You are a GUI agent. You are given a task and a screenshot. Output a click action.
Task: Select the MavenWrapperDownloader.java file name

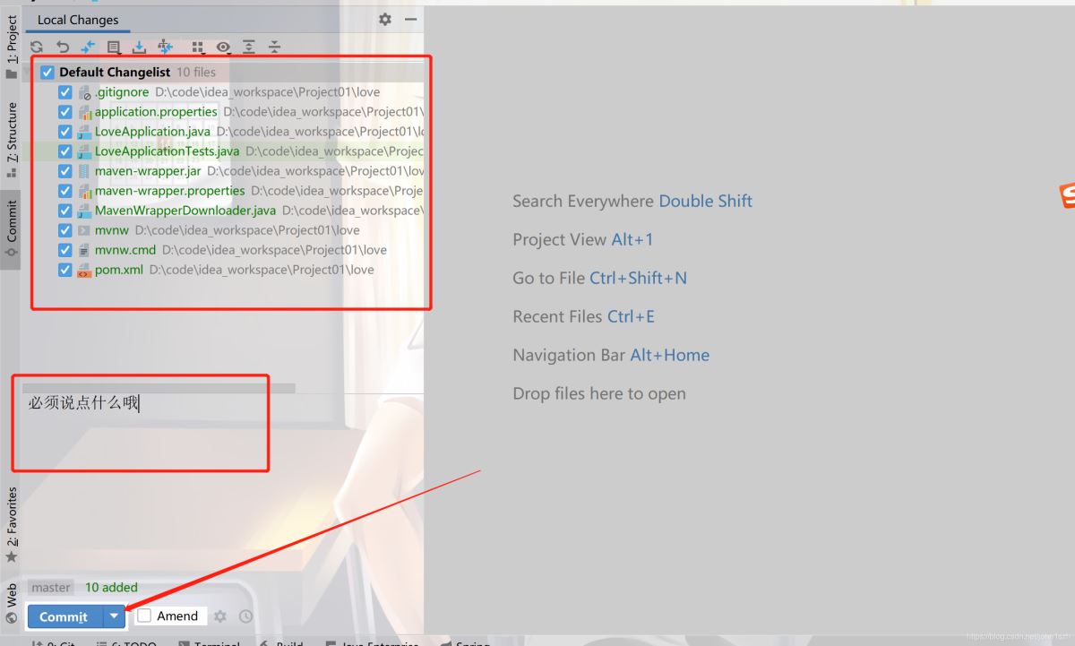click(x=185, y=211)
